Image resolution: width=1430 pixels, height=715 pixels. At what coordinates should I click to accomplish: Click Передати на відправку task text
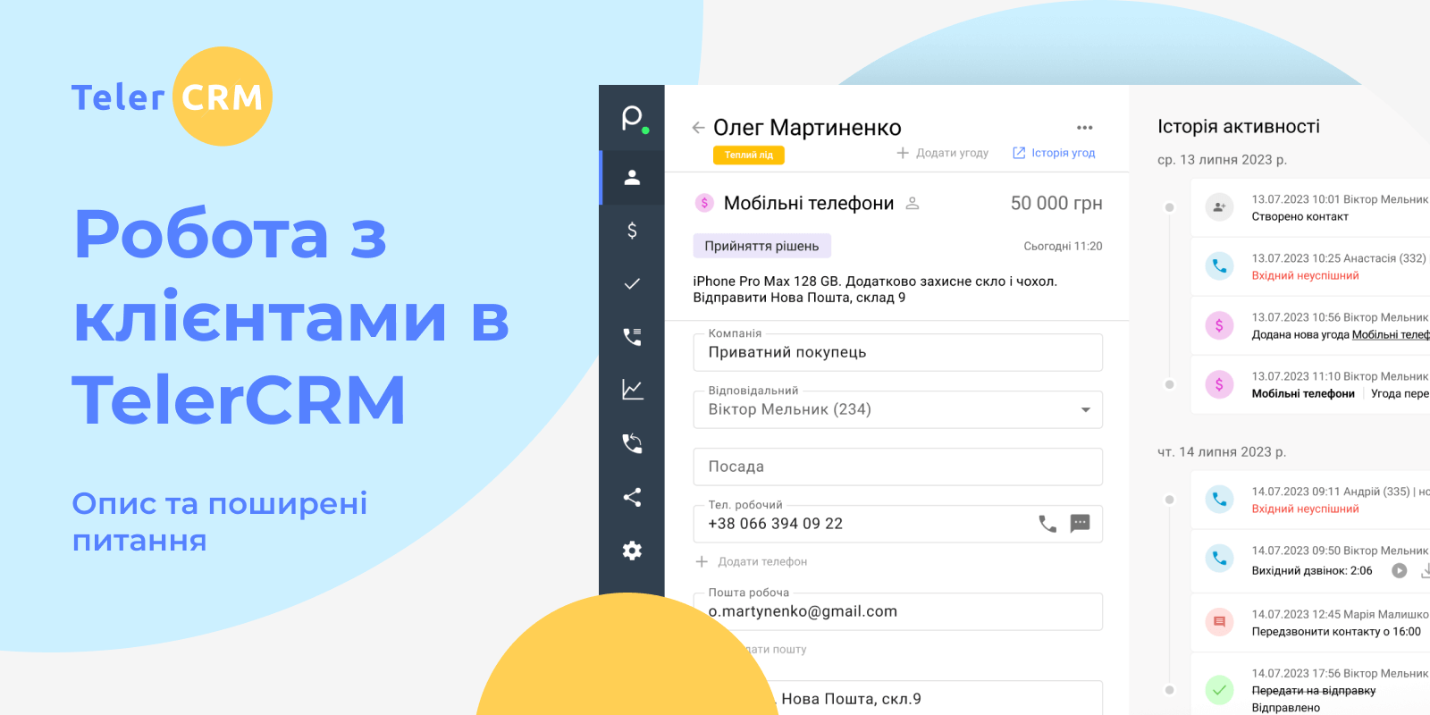pyautogui.click(x=1313, y=690)
